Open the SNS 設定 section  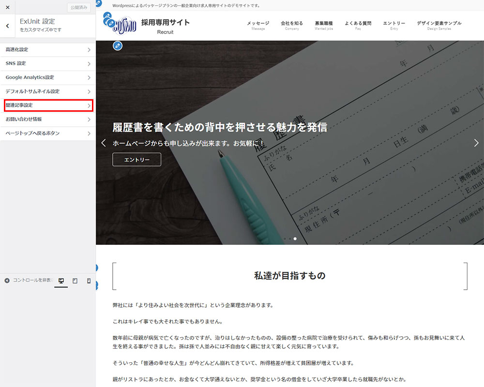click(47, 64)
